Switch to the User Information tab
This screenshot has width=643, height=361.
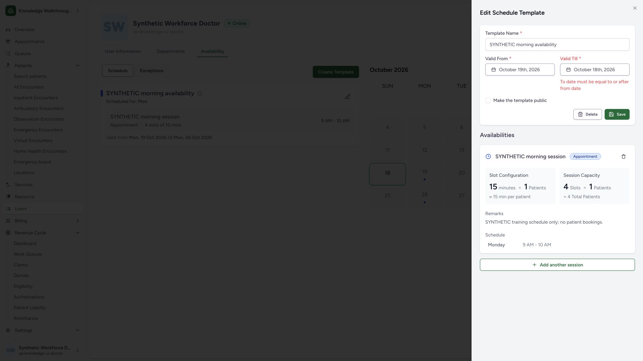[x=123, y=51]
